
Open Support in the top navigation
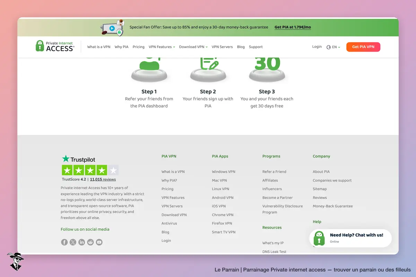[x=256, y=47]
